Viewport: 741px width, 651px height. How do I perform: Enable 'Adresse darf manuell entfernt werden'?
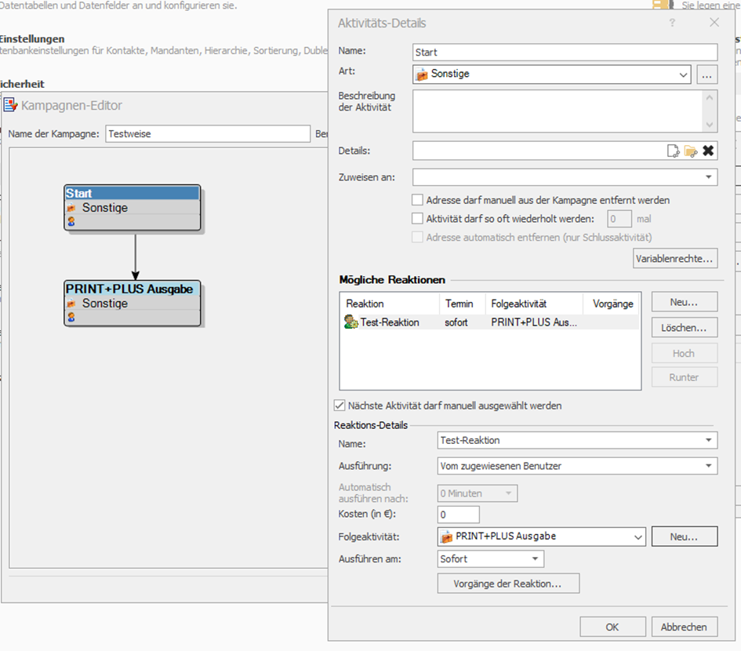417,200
